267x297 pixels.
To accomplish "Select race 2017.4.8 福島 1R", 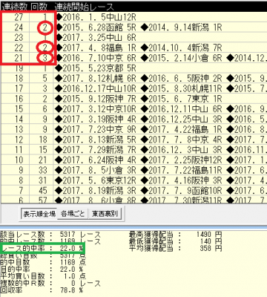I will [x=96, y=48].
